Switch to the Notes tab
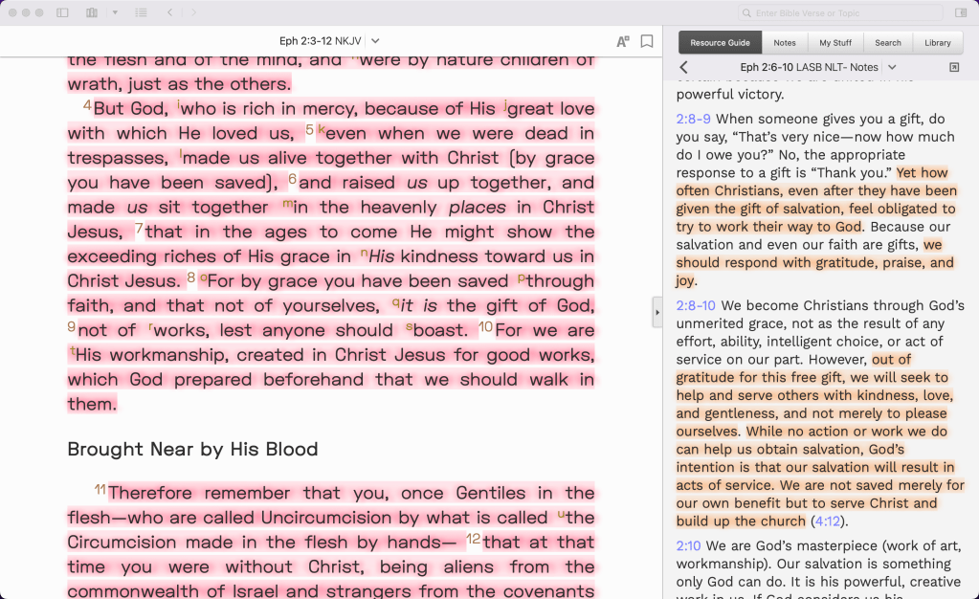The image size is (979, 599). click(785, 43)
